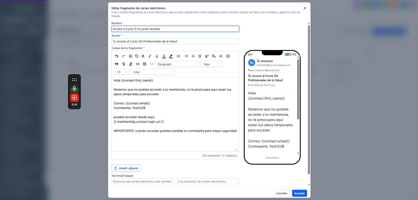Screen dimensions: 418x200
Task: Click the redo arrow icon
Action: 124,56
